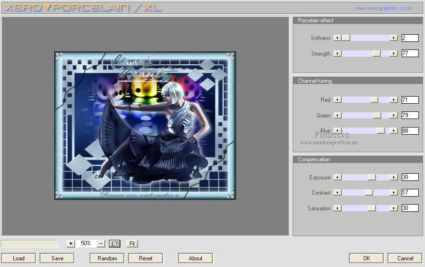
Task: Decrease Blue channel with left arrow
Action: 337,131
